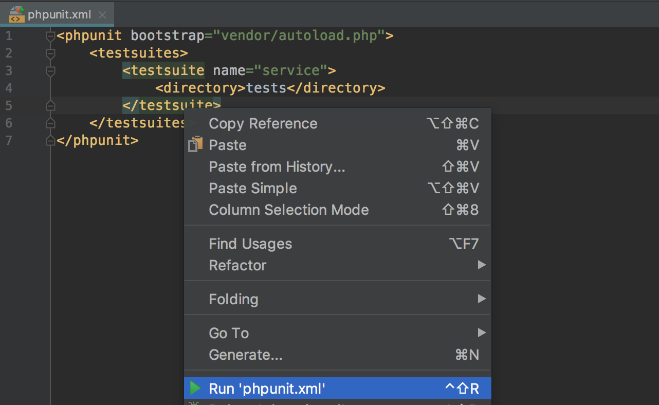Expand the Go To submenu
The width and height of the screenshot is (659, 405).
coord(228,333)
